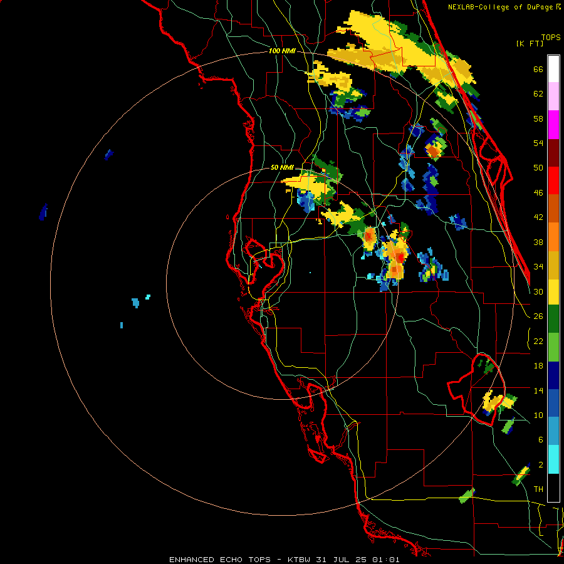Click the gold 34 legend swatch
Screen dimensions: 564x564
point(553,265)
